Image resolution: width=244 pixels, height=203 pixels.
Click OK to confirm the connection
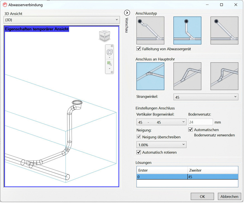click(202, 197)
